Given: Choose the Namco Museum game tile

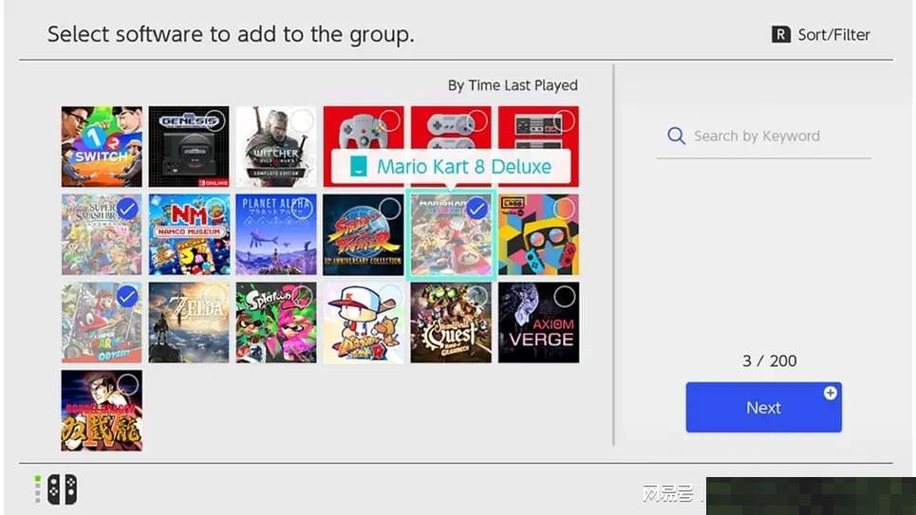Looking at the screenshot, I should click(x=189, y=234).
